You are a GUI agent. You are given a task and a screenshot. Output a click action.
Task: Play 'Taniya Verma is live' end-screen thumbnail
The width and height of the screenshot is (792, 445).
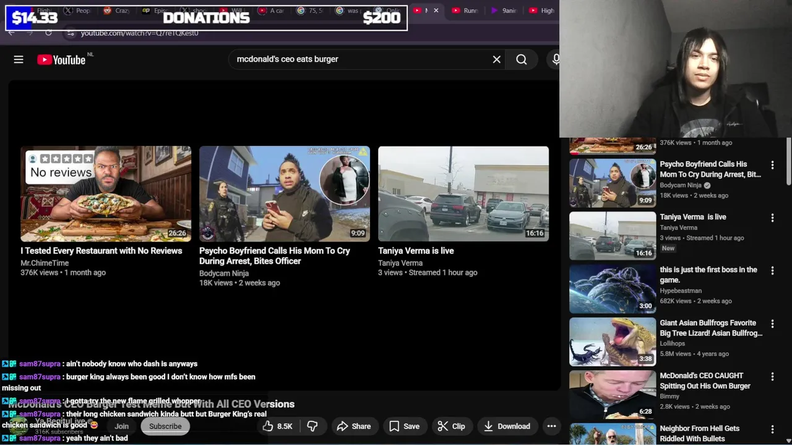tap(463, 193)
